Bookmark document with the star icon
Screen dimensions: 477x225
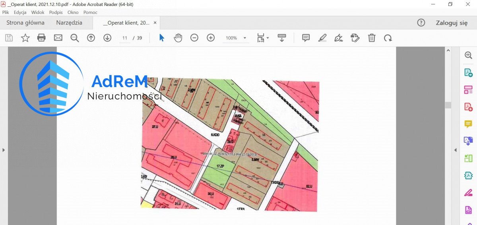pos(25,38)
